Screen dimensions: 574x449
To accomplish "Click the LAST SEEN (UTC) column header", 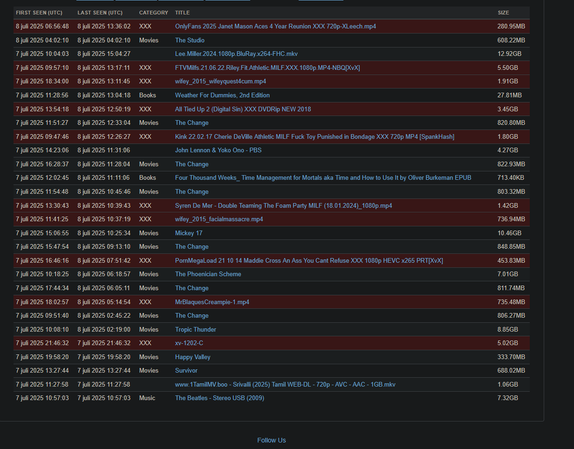I will click(100, 13).
